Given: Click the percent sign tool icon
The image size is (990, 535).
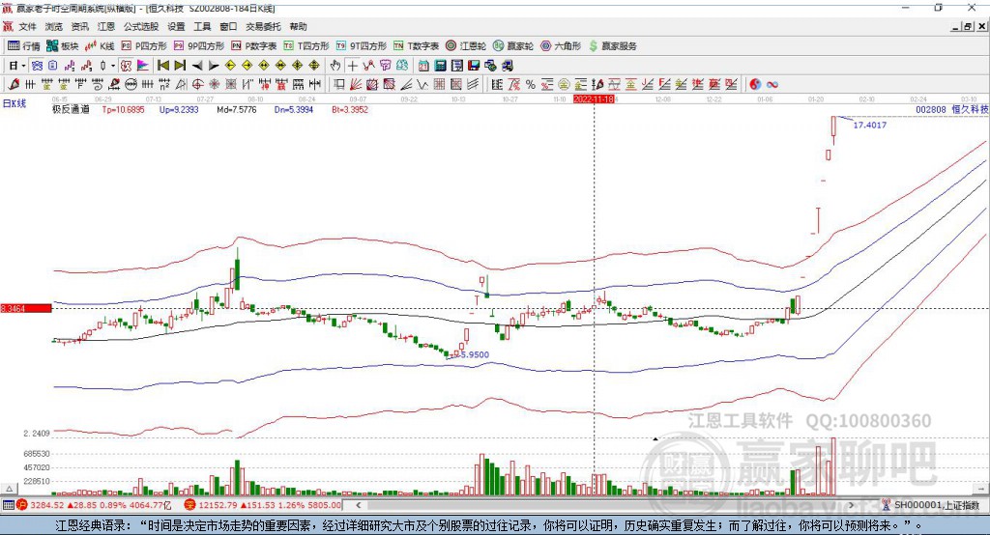Looking at the screenshot, I should pos(530,84).
